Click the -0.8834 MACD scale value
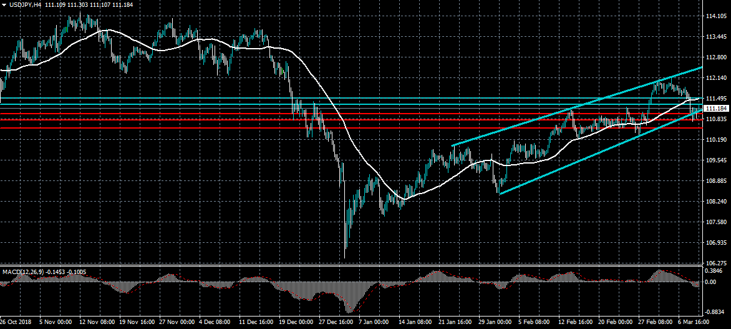Screen dimensions: 731x329 714,312
